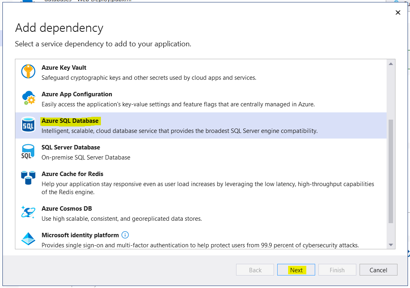The image size is (410, 288).
Task: Select the Azure Key Vault title
Action: coord(64,68)
